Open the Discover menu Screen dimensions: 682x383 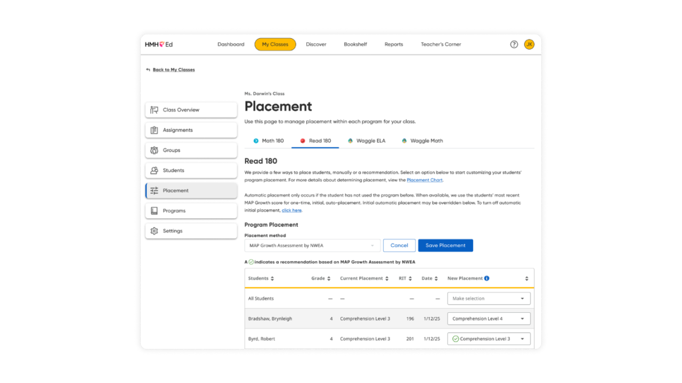point(316,45)
